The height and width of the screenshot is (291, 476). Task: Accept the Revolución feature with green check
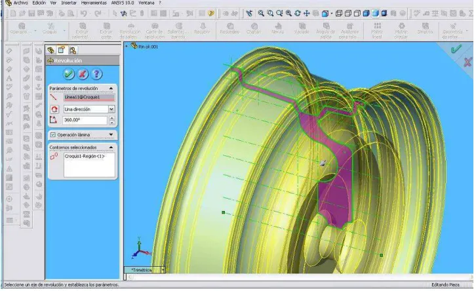(69, 74)
